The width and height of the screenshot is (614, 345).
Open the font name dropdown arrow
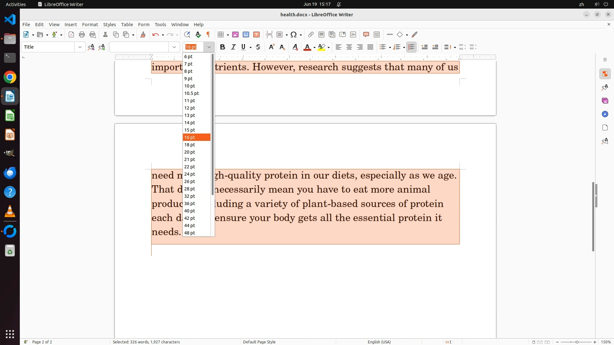click(x=174, y=47)
